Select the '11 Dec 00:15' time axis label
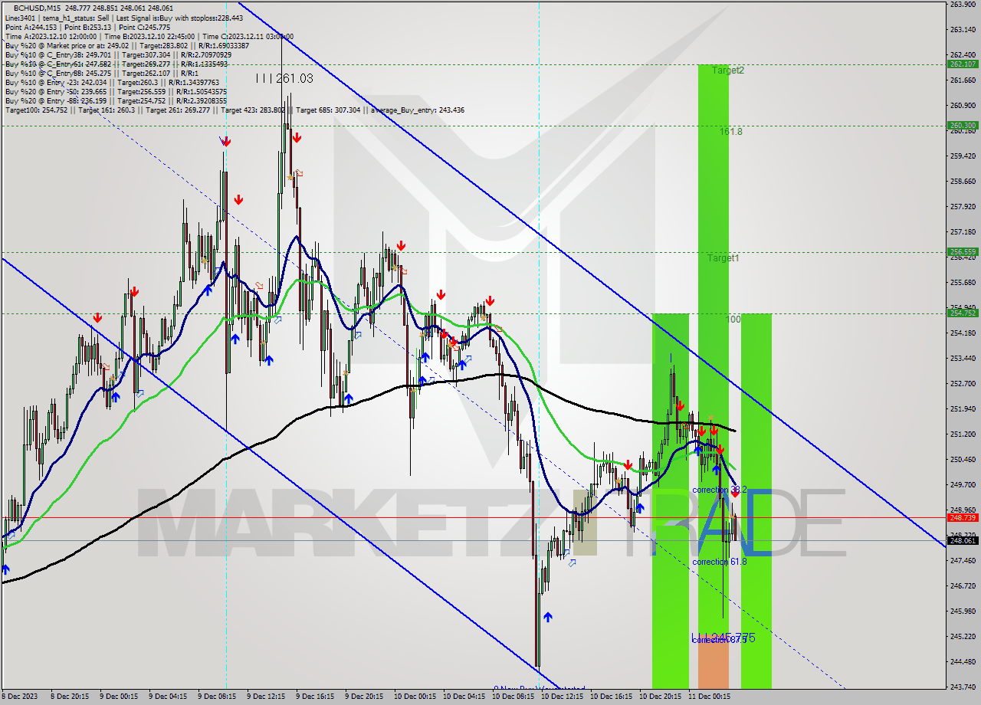Viewport: 981px width, 705px height. click(x=709, y=697)
